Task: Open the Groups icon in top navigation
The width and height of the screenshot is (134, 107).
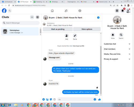Action: pos(80,11)
